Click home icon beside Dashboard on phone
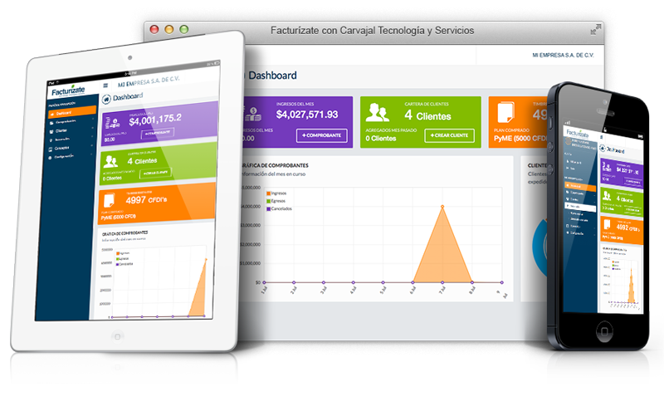The width and height of the screenshot is (664, 406). click(x=603, y=148)
